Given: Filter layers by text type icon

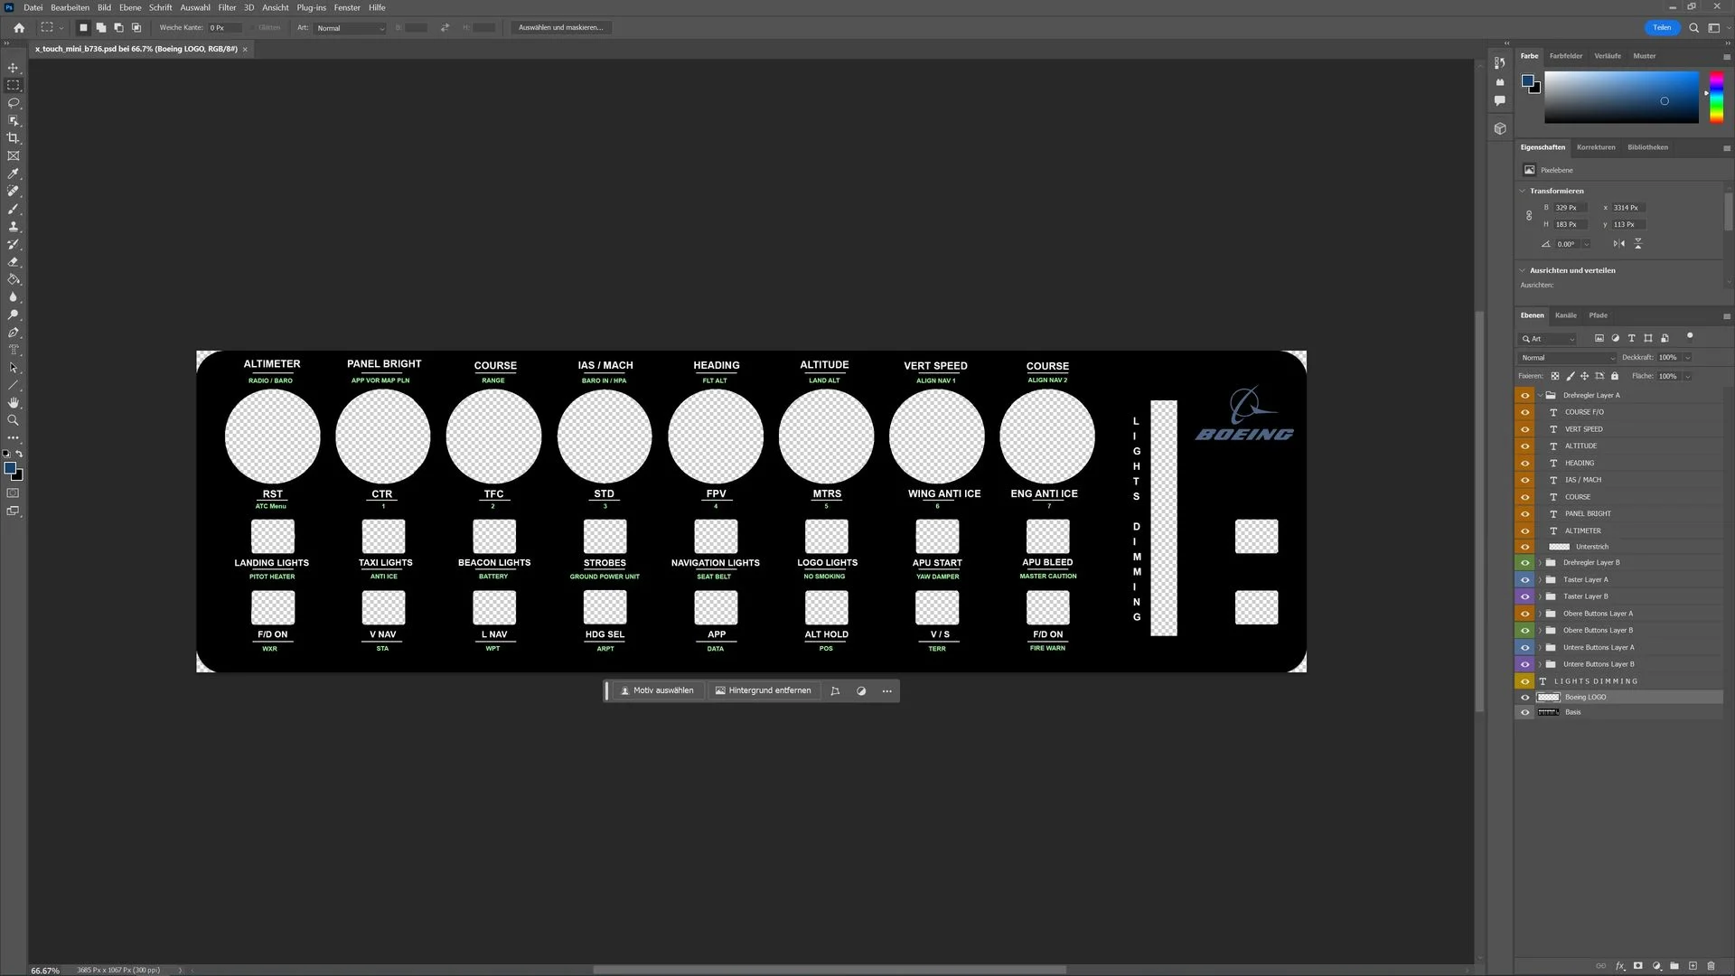Looking at the screenshot, I should tap(1631, 338).
